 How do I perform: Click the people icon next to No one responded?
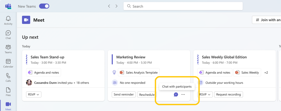[x=115, y=83]
